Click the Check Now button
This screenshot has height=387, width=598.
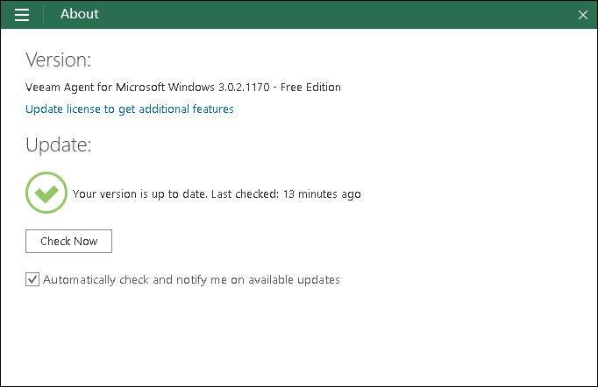[68, 241]
